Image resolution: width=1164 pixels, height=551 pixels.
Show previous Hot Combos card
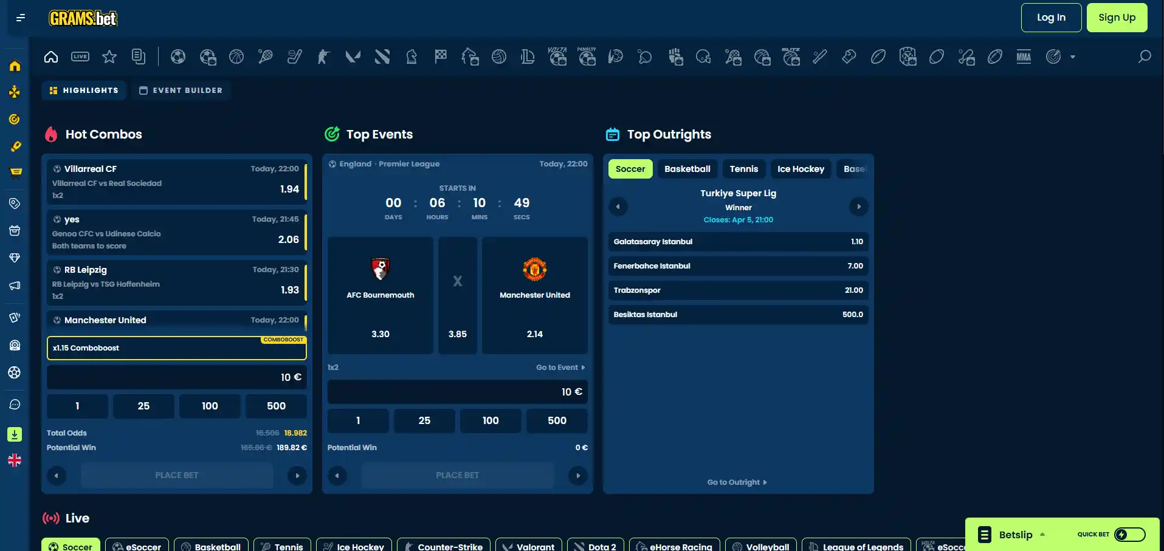(57, 476)
